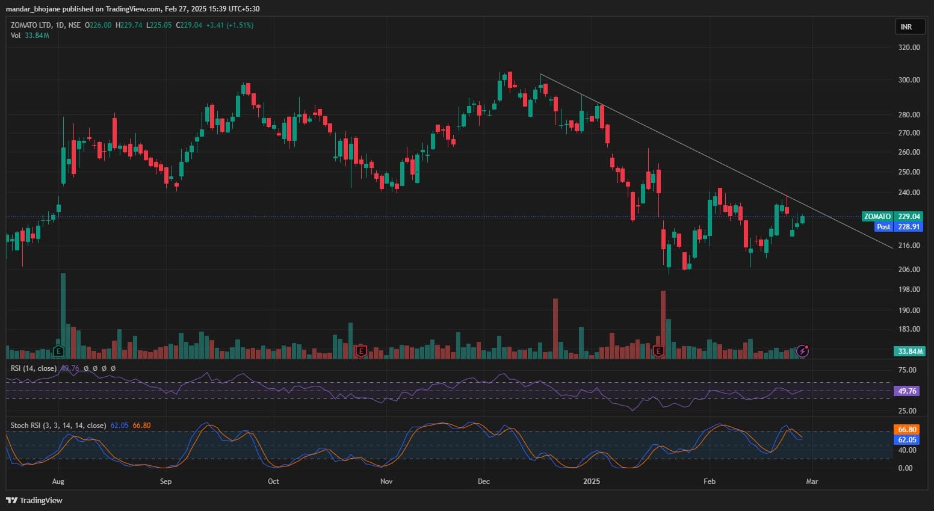Click the 300.00 level on price axis

tap(909, 80)
